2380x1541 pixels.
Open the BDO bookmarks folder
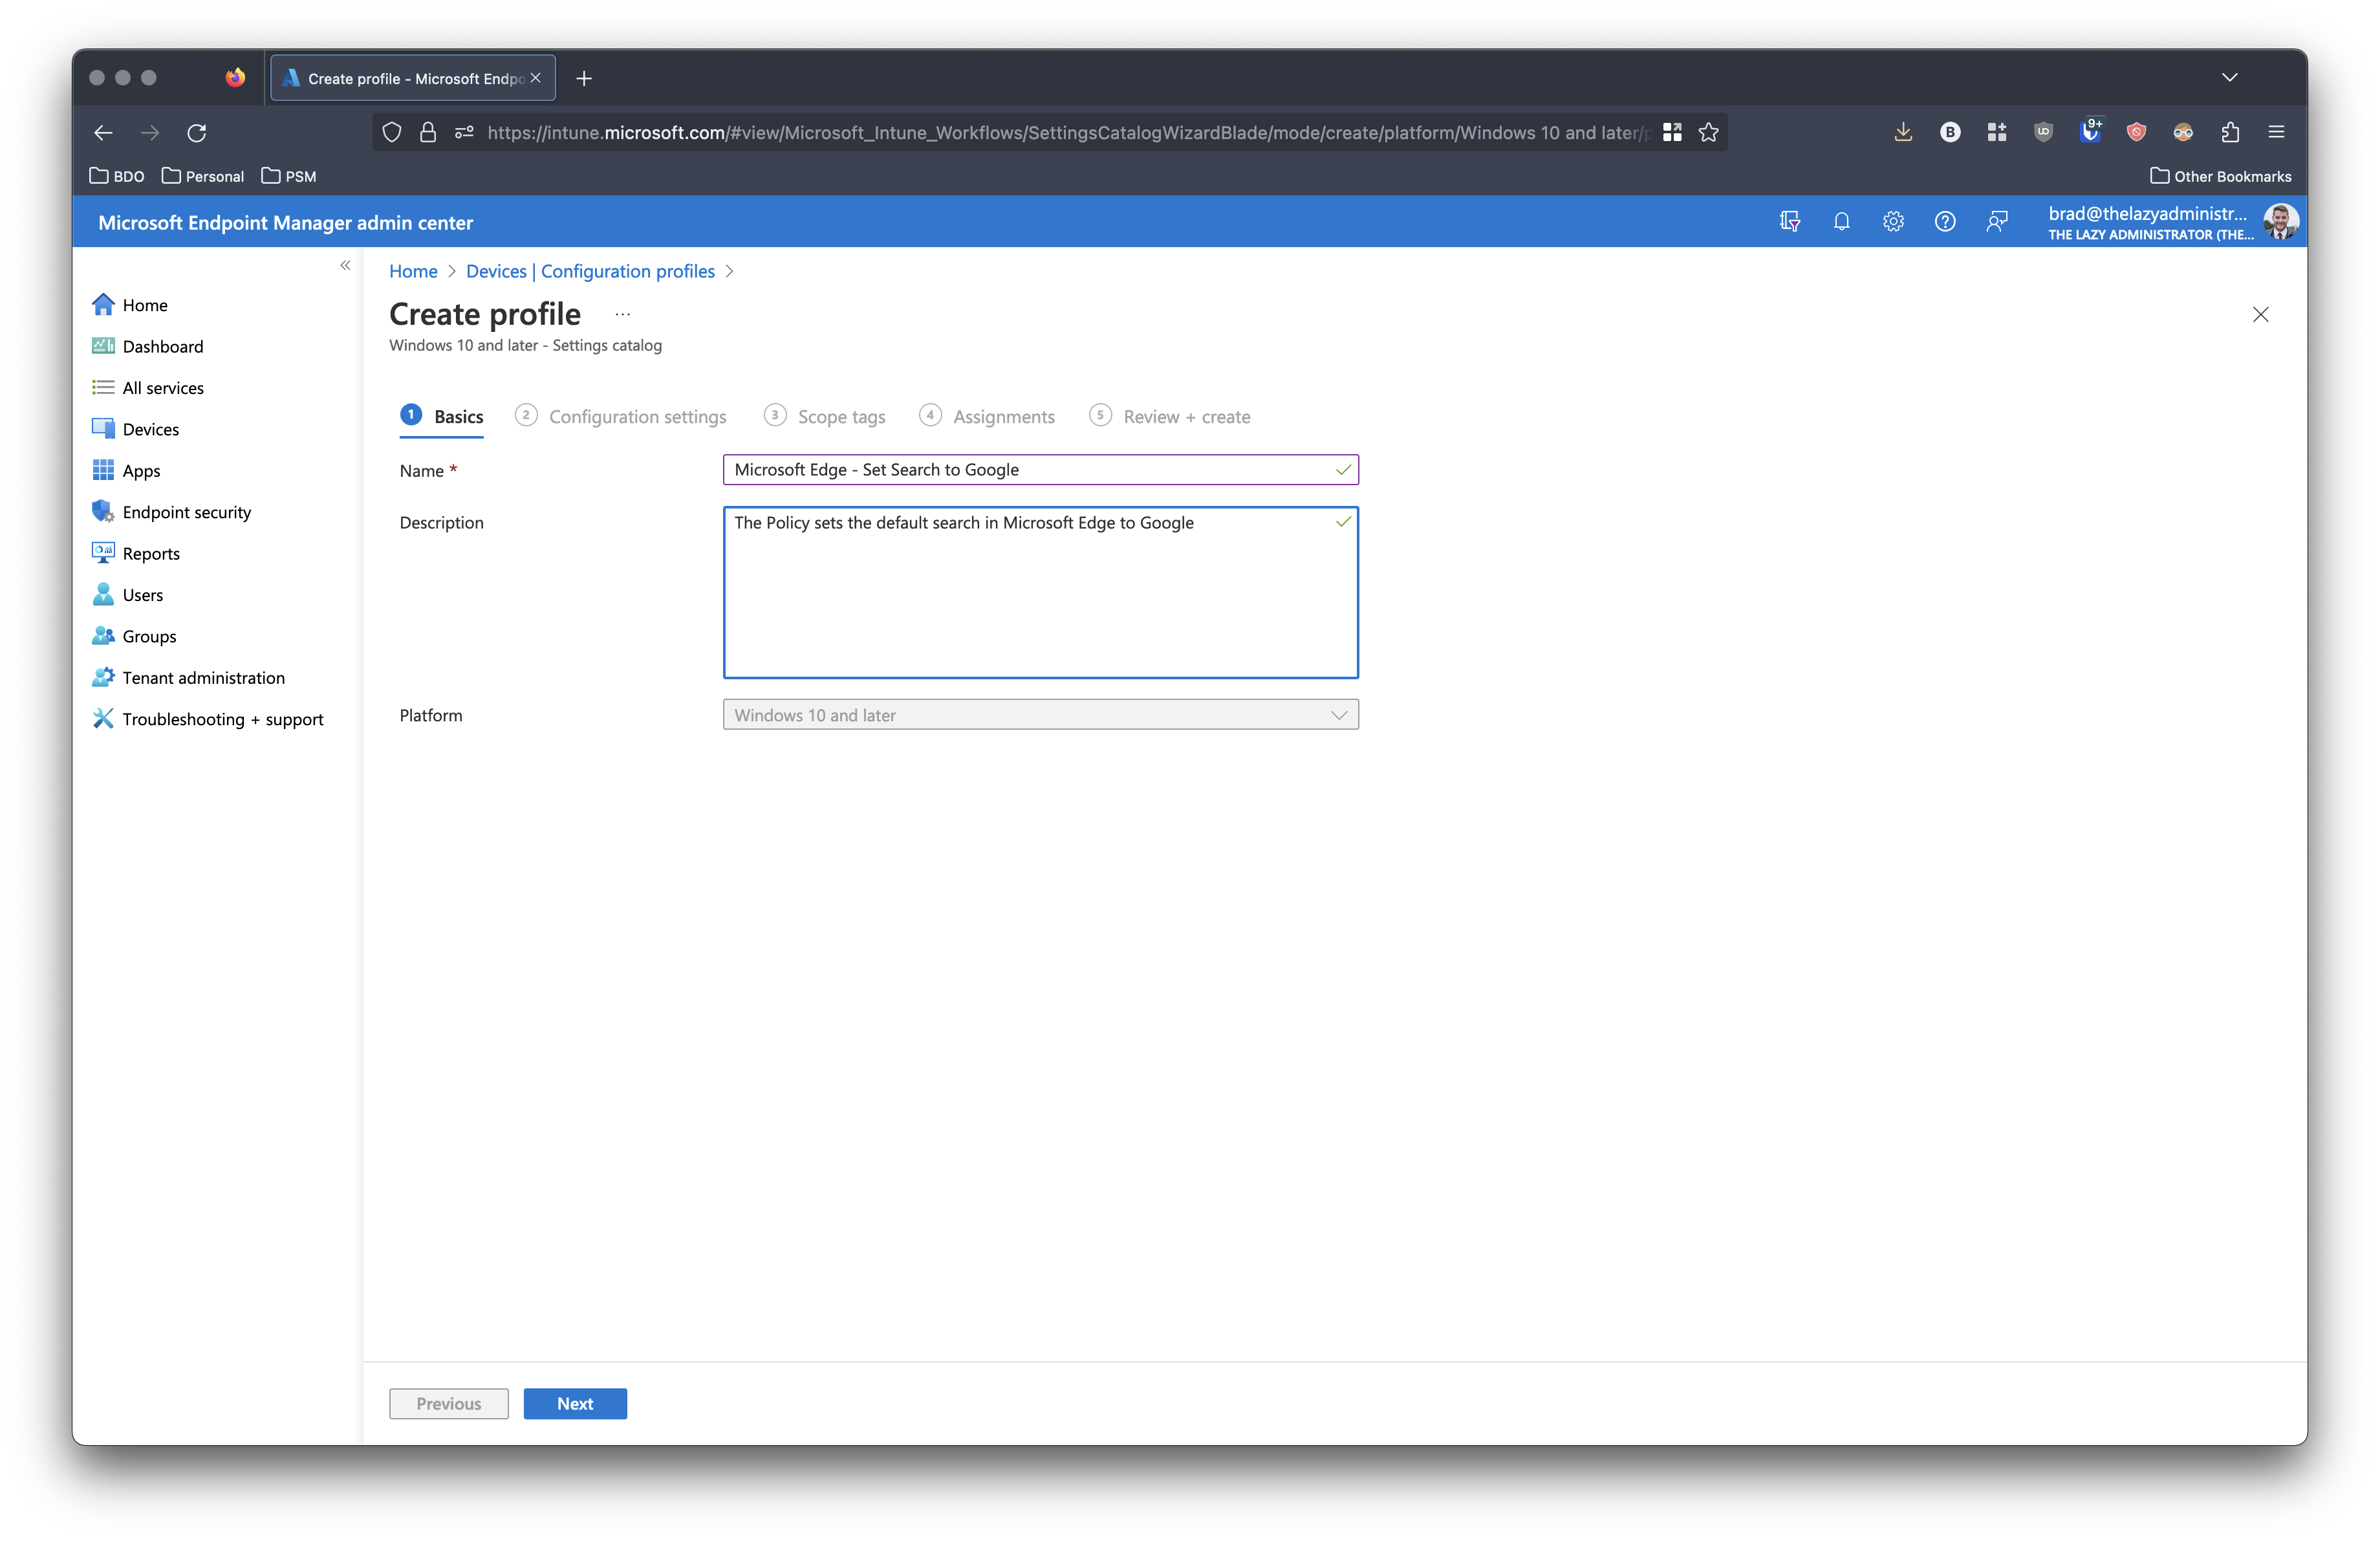[117, 176]
